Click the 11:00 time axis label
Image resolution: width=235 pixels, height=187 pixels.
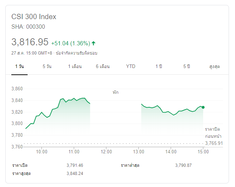coord(74,152)
